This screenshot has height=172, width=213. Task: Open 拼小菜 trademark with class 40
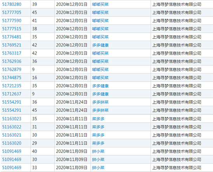point(98,151)
